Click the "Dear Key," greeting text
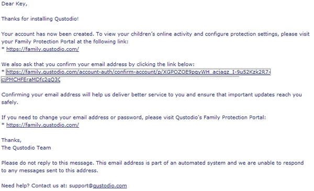 (x=14, y=4)
